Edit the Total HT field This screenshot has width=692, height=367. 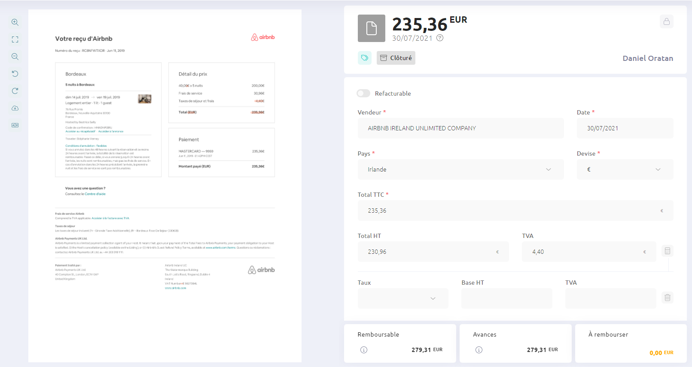pos(433,252)
